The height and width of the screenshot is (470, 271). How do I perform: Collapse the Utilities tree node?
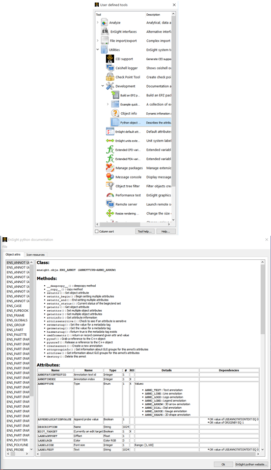click(97, 50)
